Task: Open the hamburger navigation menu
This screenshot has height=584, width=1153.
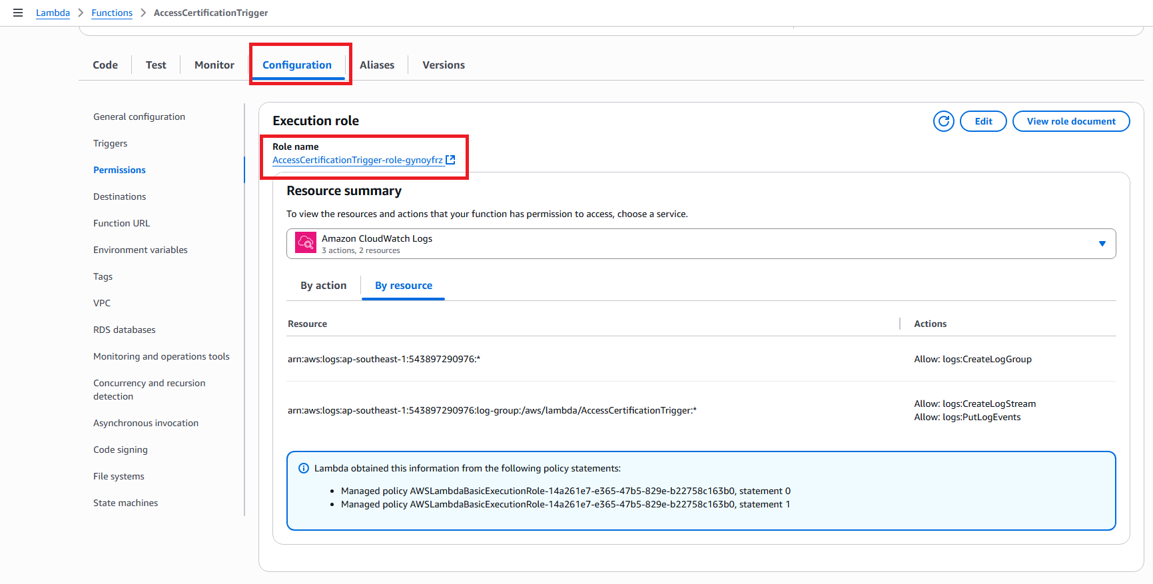Action: click(18, 13)
